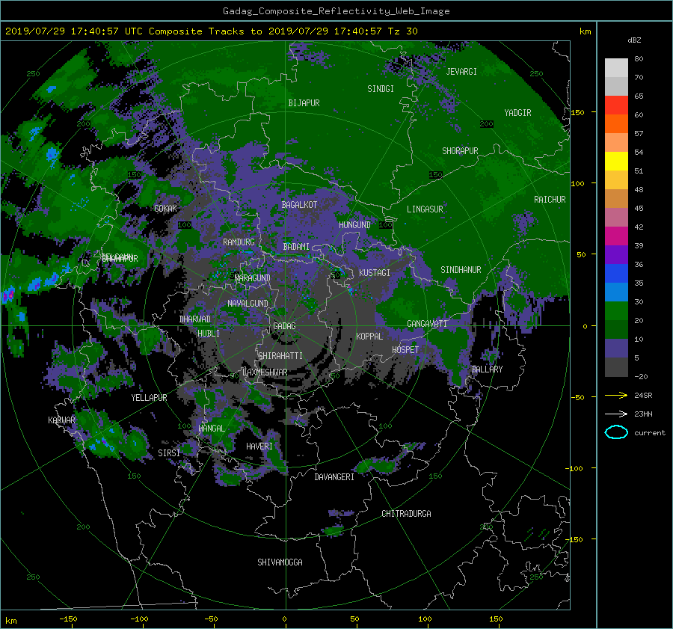Click the km unit label at bottom-left
This screenshot has height=629, width=673.
pyautogui.click(x=10, y=621)
